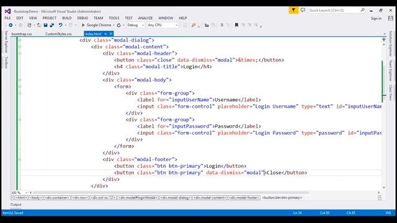Collapse the modal-body div outlining region
Screen dimensions: 397x223
point(20,80)
